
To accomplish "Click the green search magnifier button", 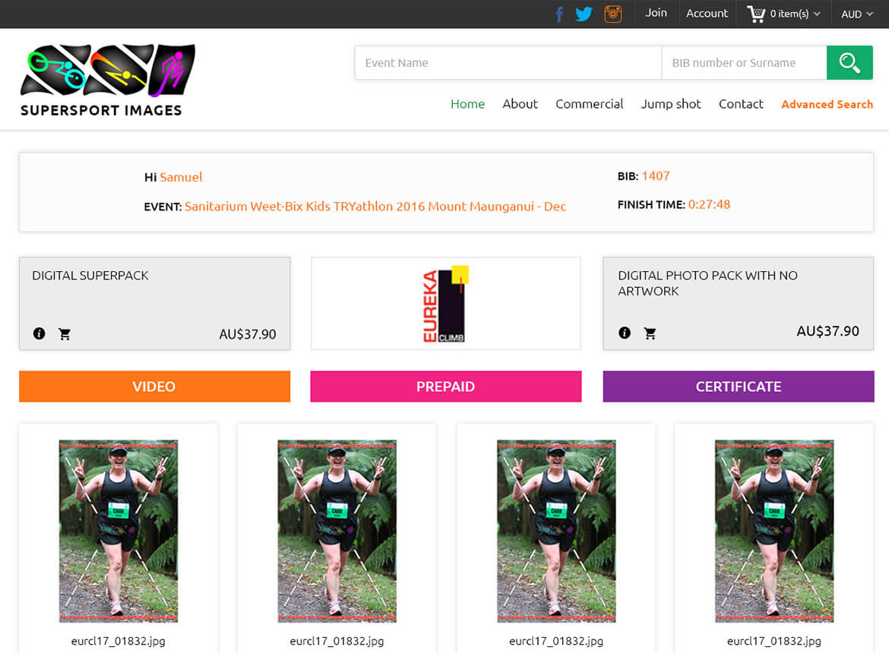I will coord(849,63).
